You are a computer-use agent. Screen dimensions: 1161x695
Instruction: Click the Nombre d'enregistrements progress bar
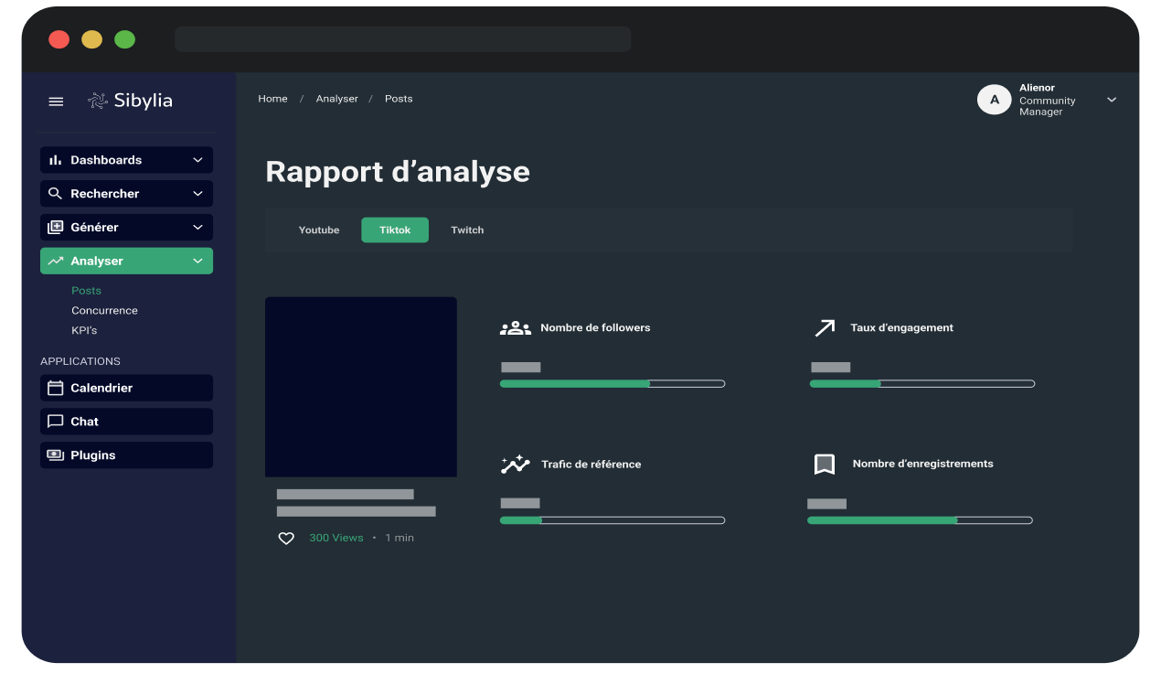click(920, 520)
